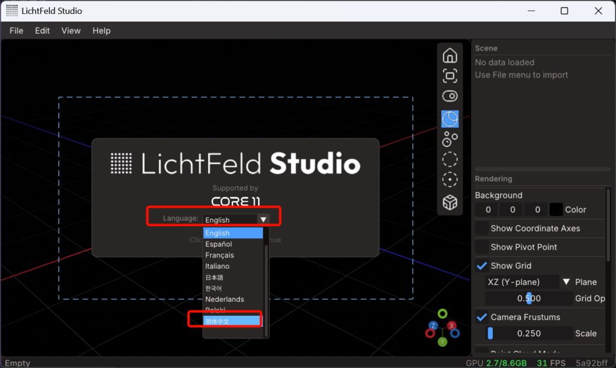Enable Show Coordinate Axes checkbox
616x368 pixels.
[482, 228]
